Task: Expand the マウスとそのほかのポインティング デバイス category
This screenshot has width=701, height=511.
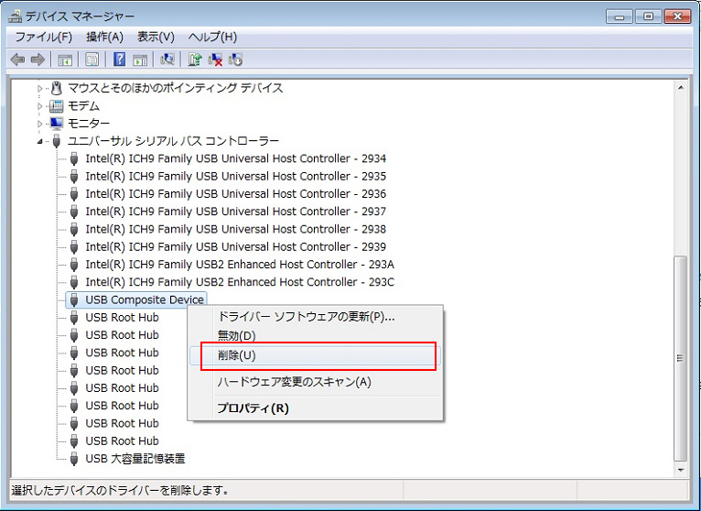Action: pyautogui.click(x=39, y=88)
